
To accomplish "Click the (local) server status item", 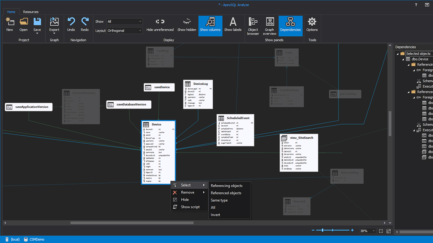I will pyautogui.click(x=13, y=239).
